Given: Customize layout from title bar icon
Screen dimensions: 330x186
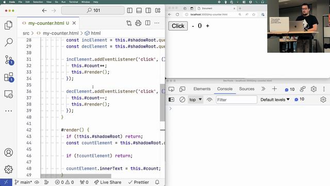Looking at the screenshot, I should [x=158, y=10].
